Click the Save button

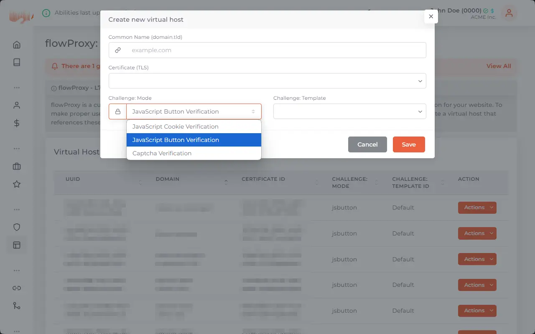[409, 144]
